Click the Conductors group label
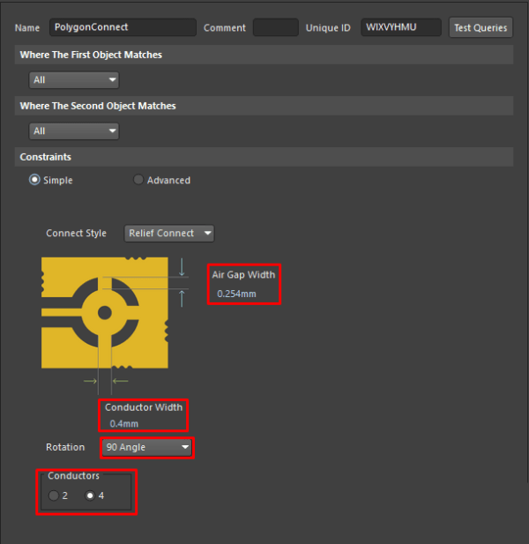529x544 pixels. point(73,475)
